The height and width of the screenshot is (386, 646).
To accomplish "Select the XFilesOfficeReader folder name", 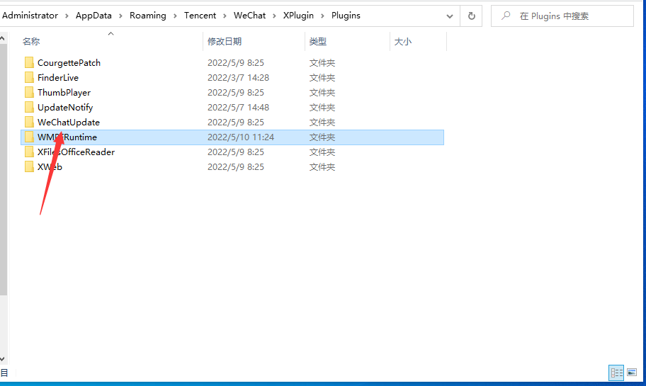I will [x=76, y=152].
